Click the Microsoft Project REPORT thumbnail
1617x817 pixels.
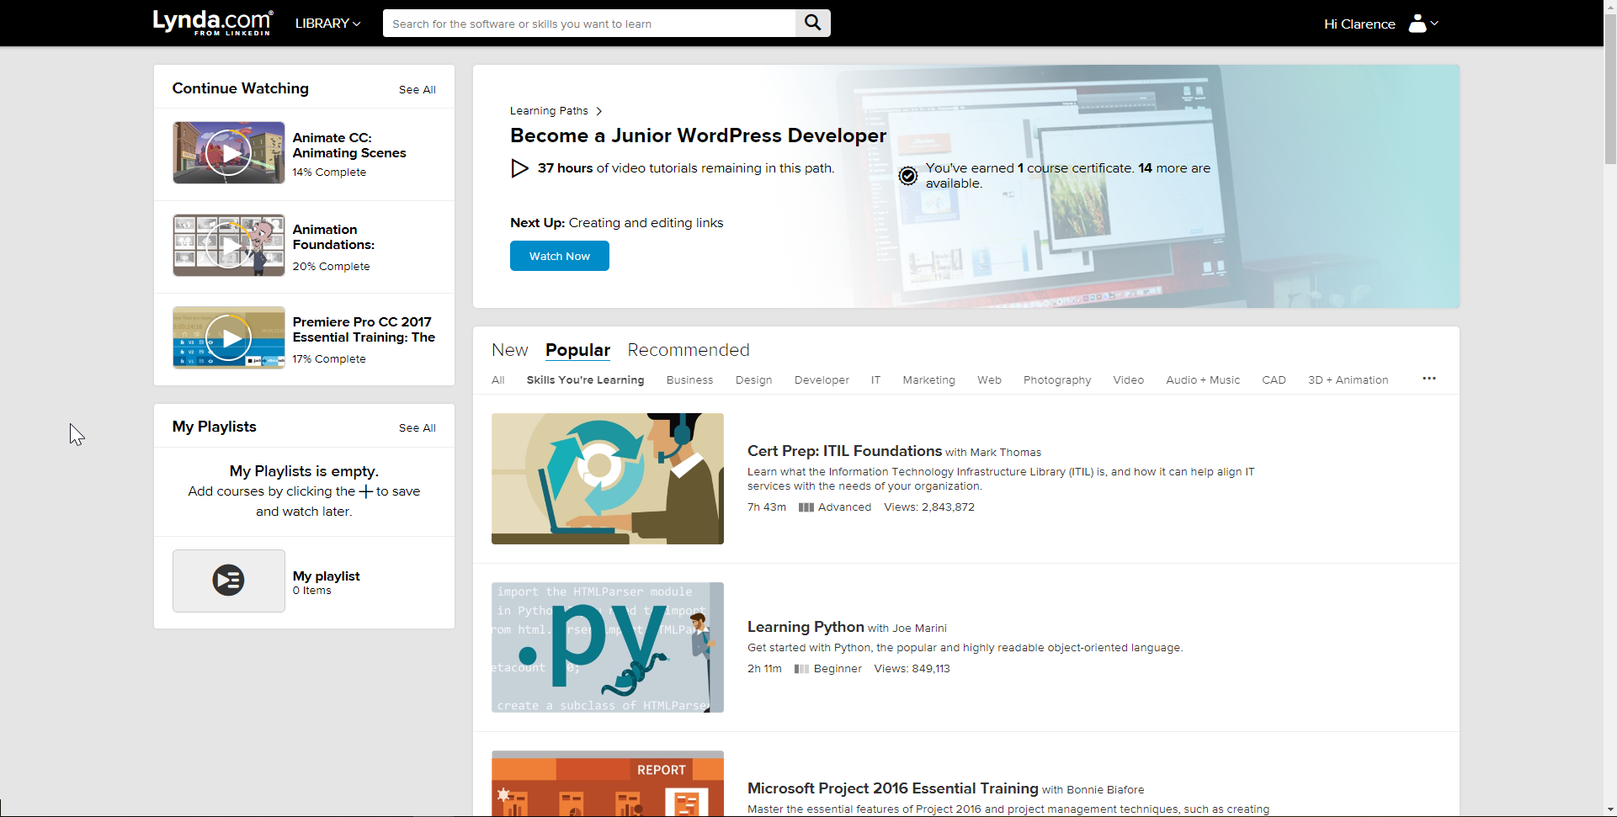click(x=608, y=783)
